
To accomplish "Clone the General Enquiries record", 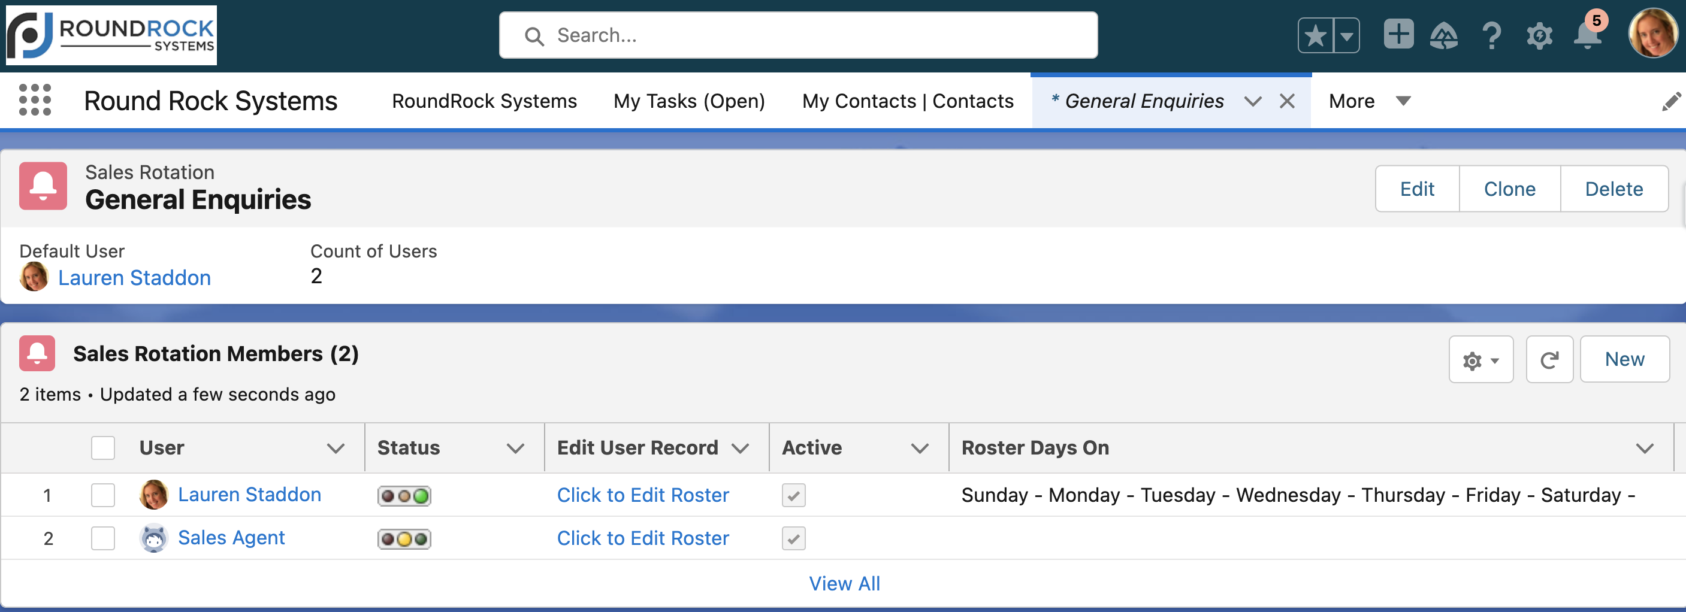I will pyautogui.click(x=1509, y=189).
